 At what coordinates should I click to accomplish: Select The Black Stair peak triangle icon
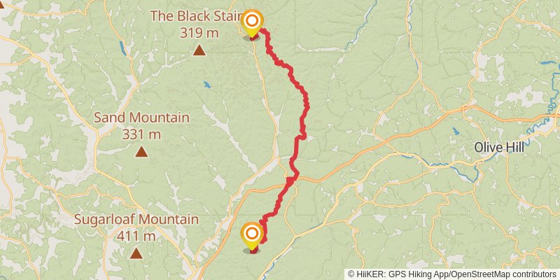(x=199, y=50)
